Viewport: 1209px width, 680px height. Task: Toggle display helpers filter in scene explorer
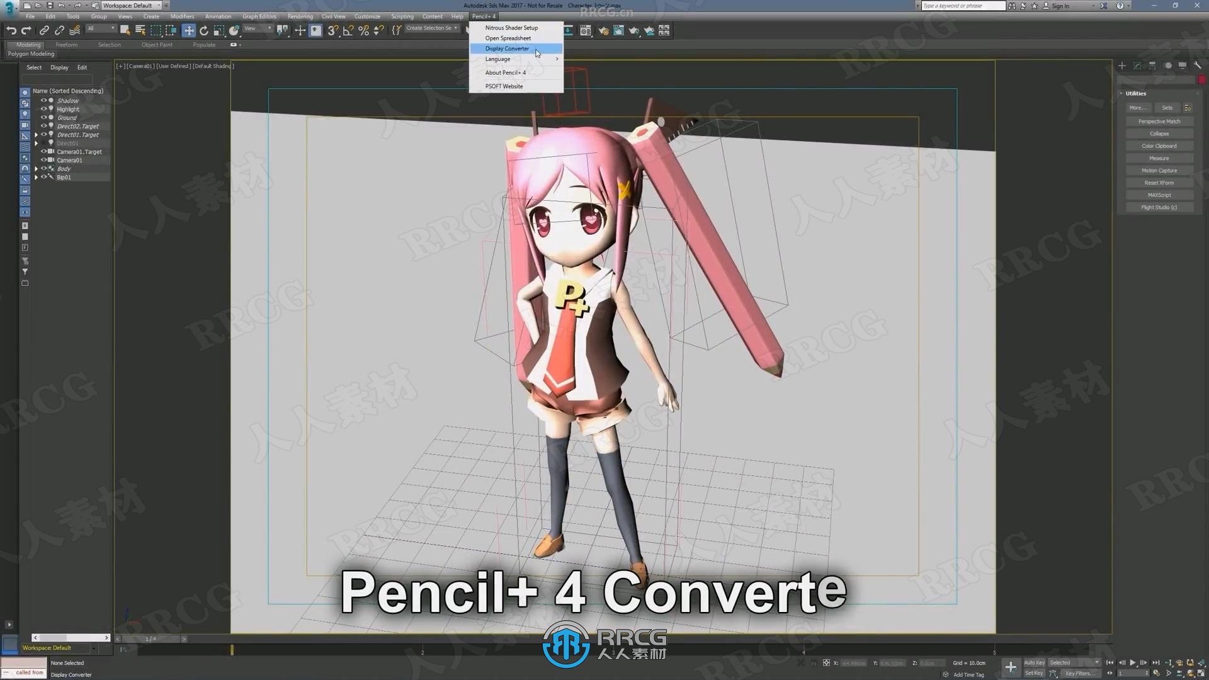[x=25, y=136]
